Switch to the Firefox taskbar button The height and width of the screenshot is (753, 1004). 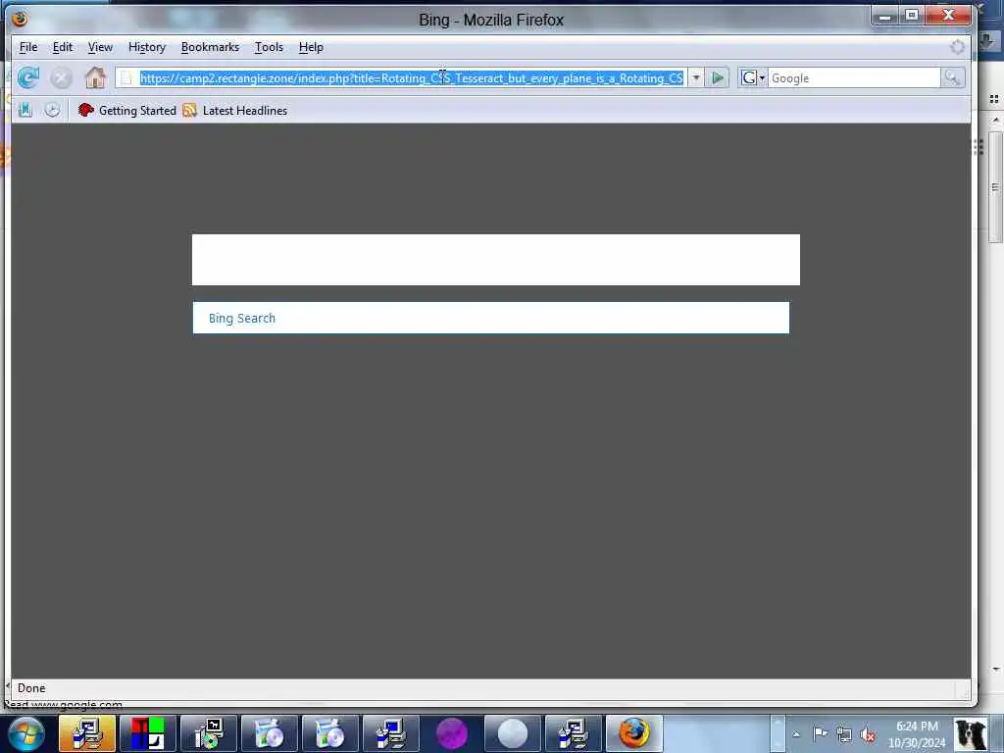point(634,733)
